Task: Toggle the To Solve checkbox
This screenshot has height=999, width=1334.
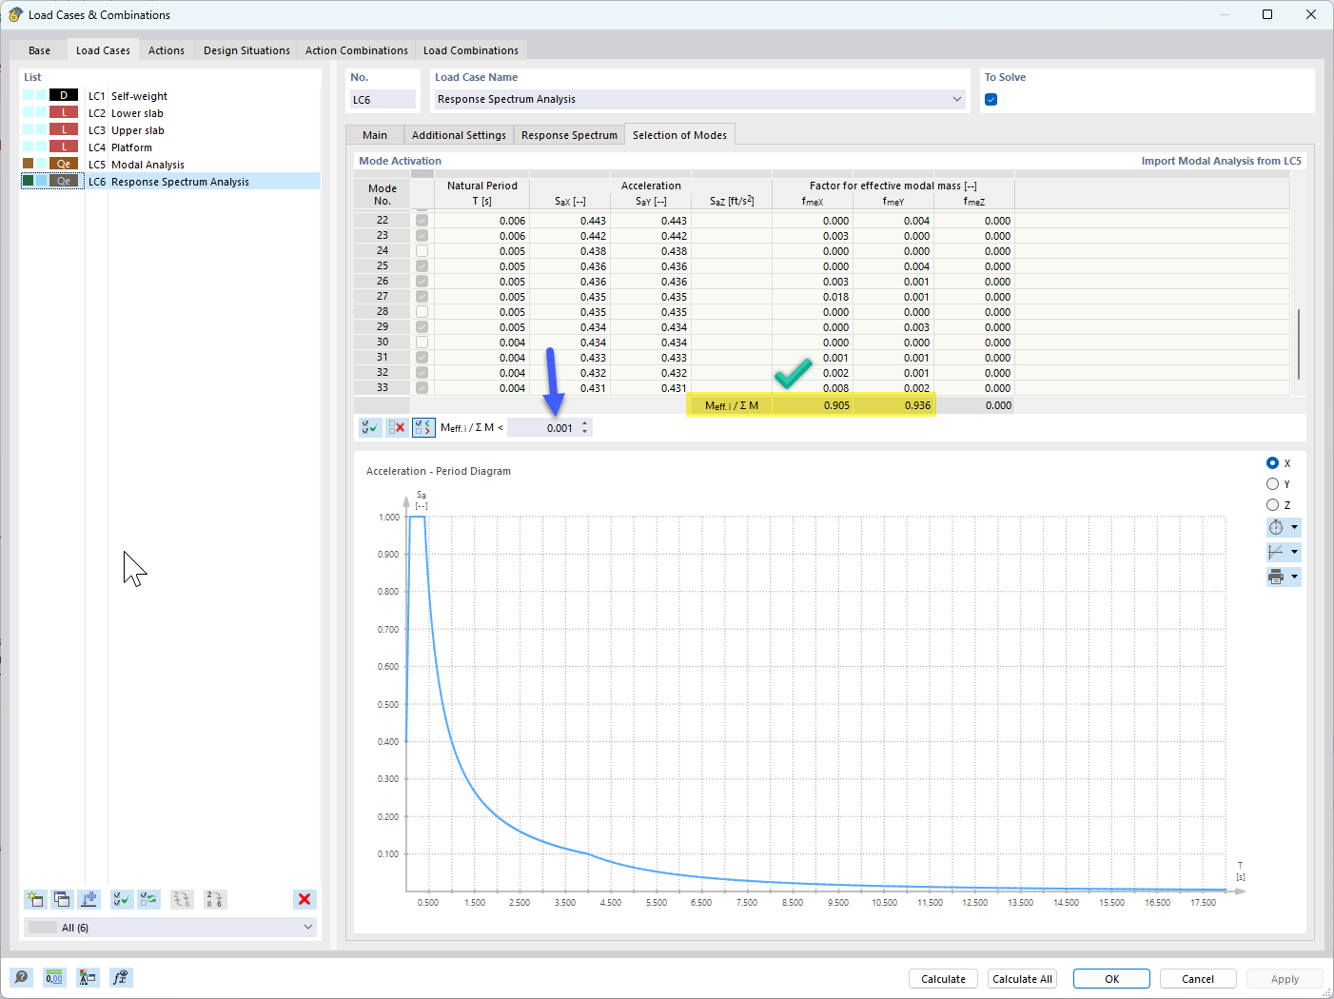Action: click(991, 100)
